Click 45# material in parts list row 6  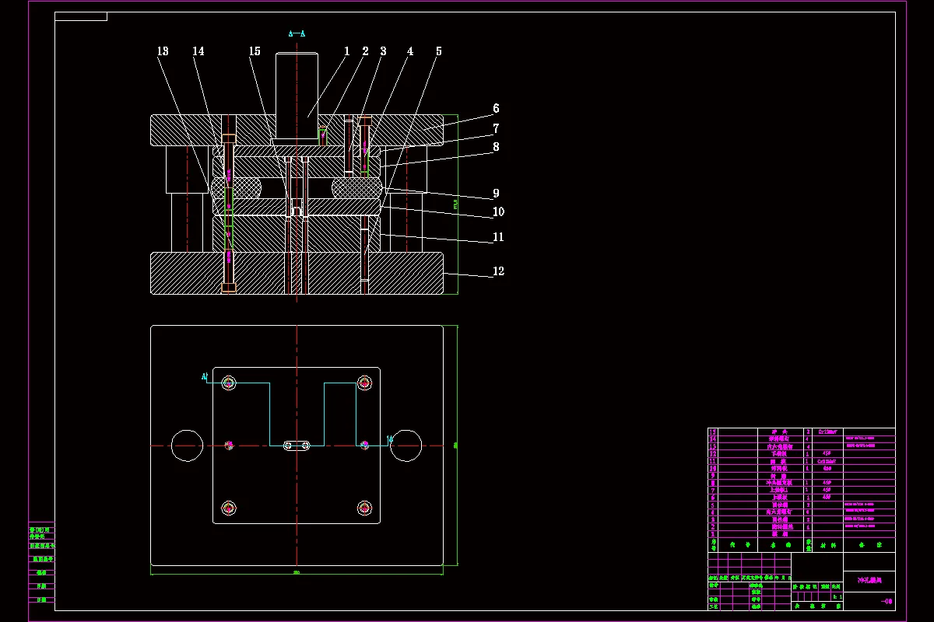tap(827, 497)
